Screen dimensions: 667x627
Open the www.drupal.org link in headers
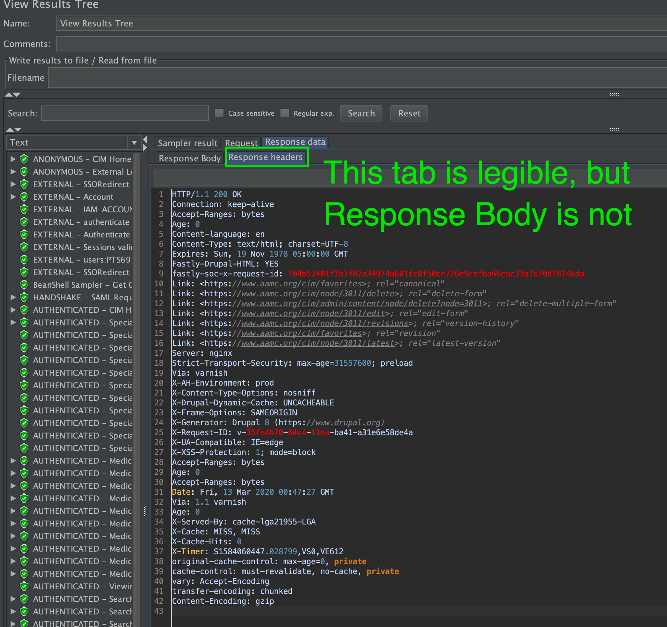pyautogui.click(x=348, y=423)
